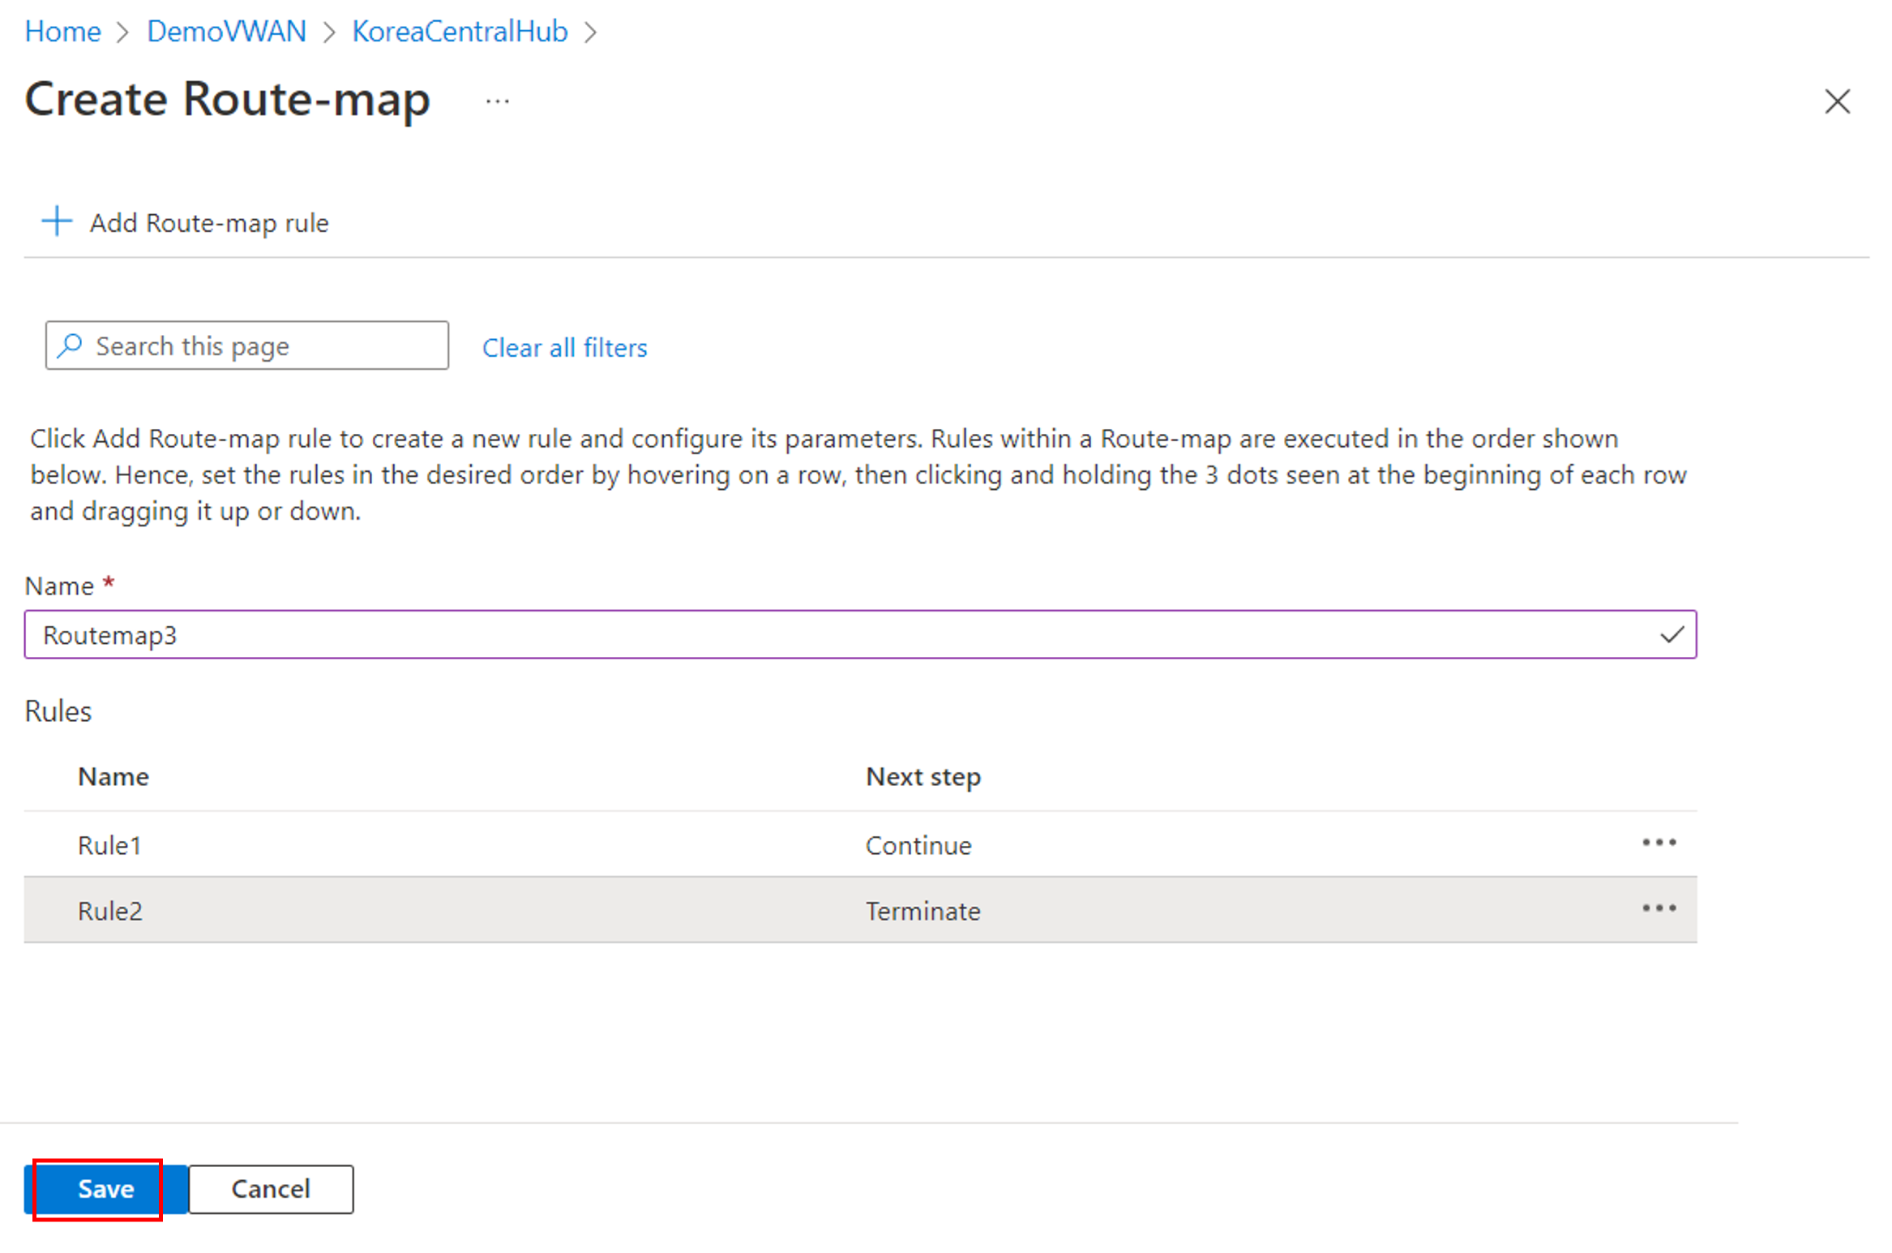Save the route-map
Image resolution: width=1892 pixels, height=1253 pixels.
click(x=105, y=1189)
